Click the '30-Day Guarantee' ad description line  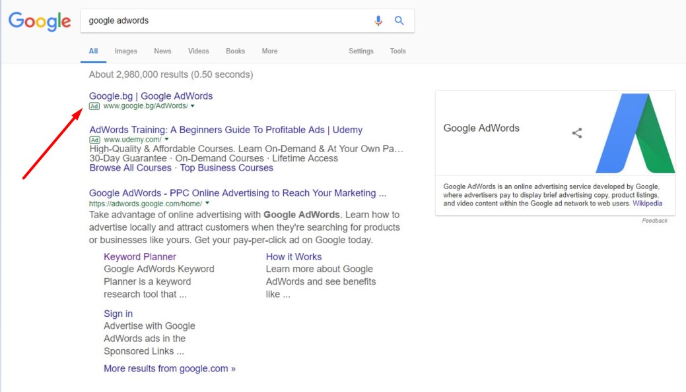tap(214, 159)
